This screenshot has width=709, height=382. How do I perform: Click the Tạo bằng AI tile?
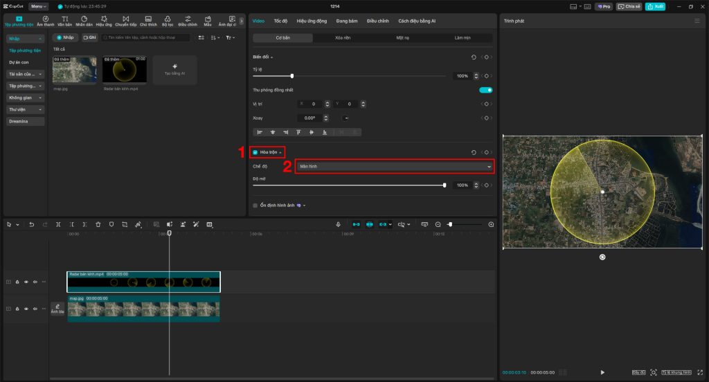pos(174,70)
